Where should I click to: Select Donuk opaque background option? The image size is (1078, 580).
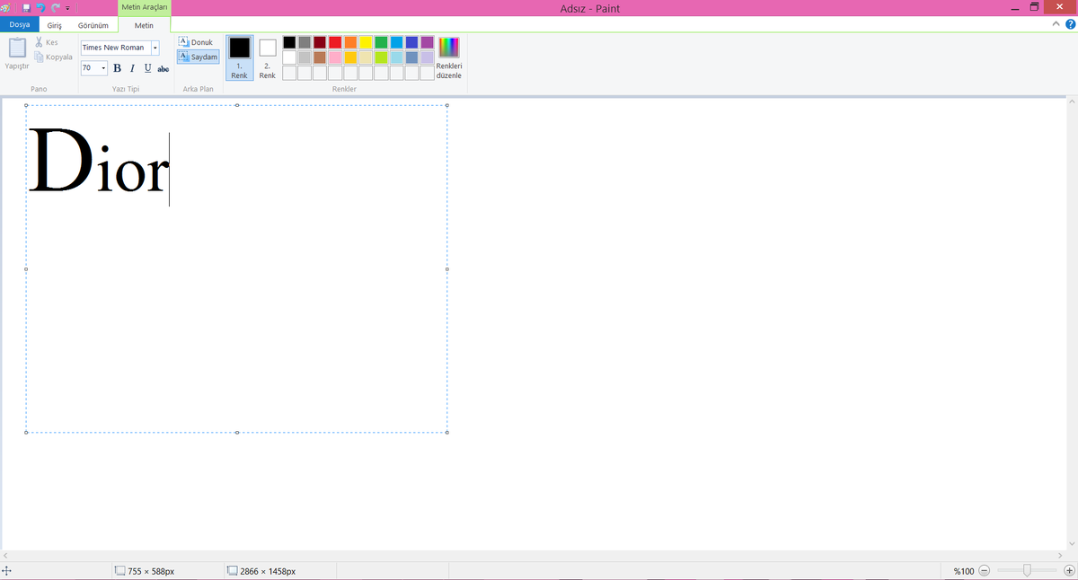196,42
